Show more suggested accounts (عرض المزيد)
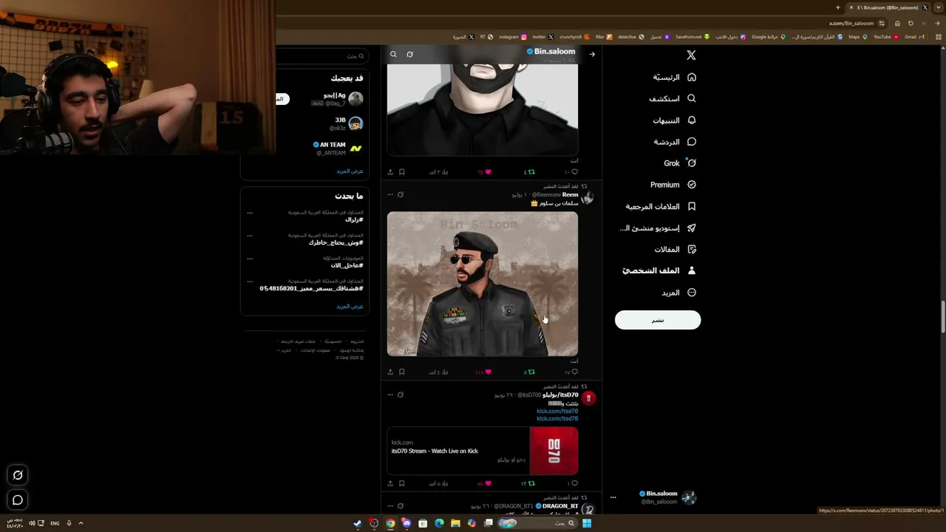Screen dimensions: 946x532 [350, 171]
